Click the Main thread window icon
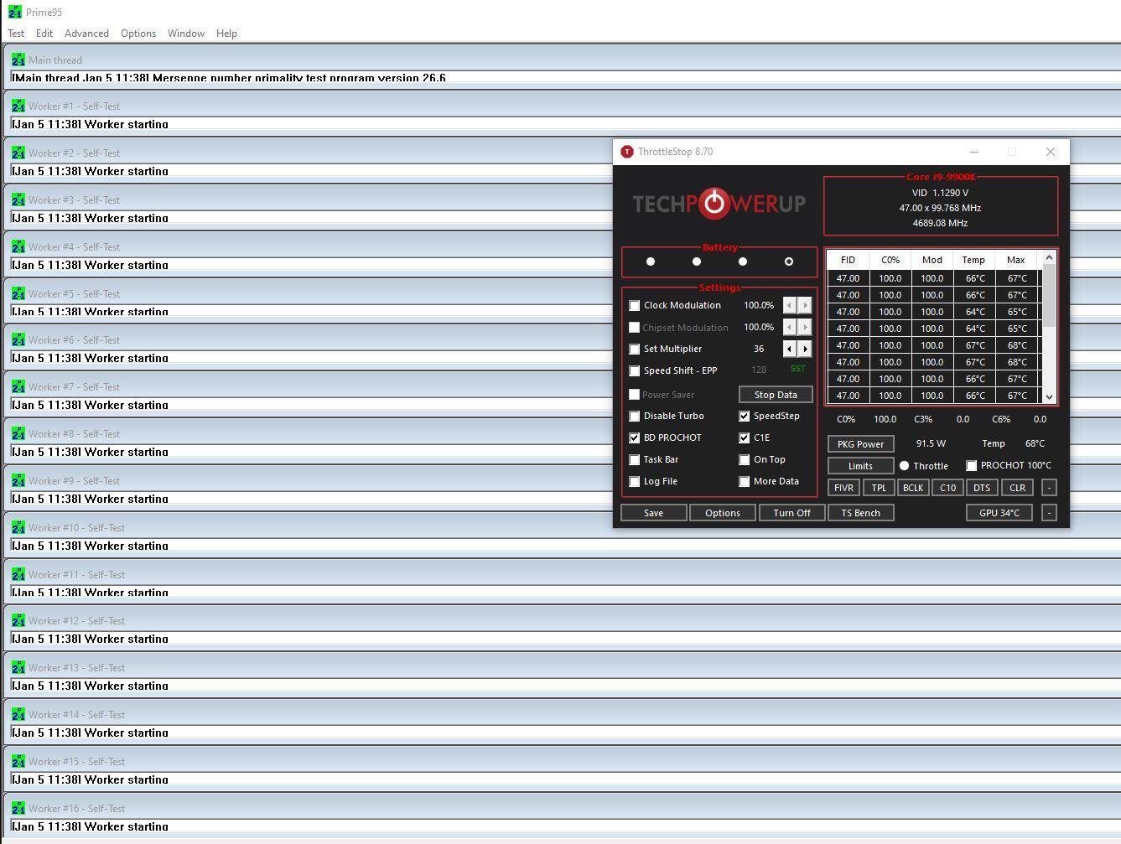This screenshot has height=844, width=1121. point(18,60)
